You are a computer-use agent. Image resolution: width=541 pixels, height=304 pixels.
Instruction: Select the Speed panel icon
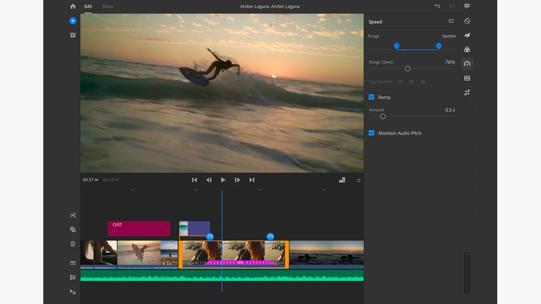coord(467,64)
